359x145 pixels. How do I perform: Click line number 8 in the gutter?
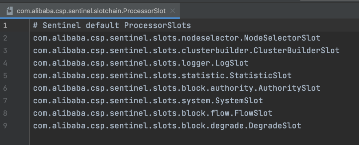coord(5,113)
